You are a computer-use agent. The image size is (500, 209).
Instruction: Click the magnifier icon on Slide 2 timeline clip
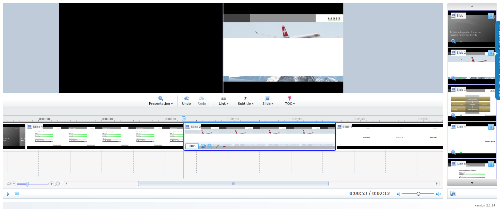coord(210,146)
